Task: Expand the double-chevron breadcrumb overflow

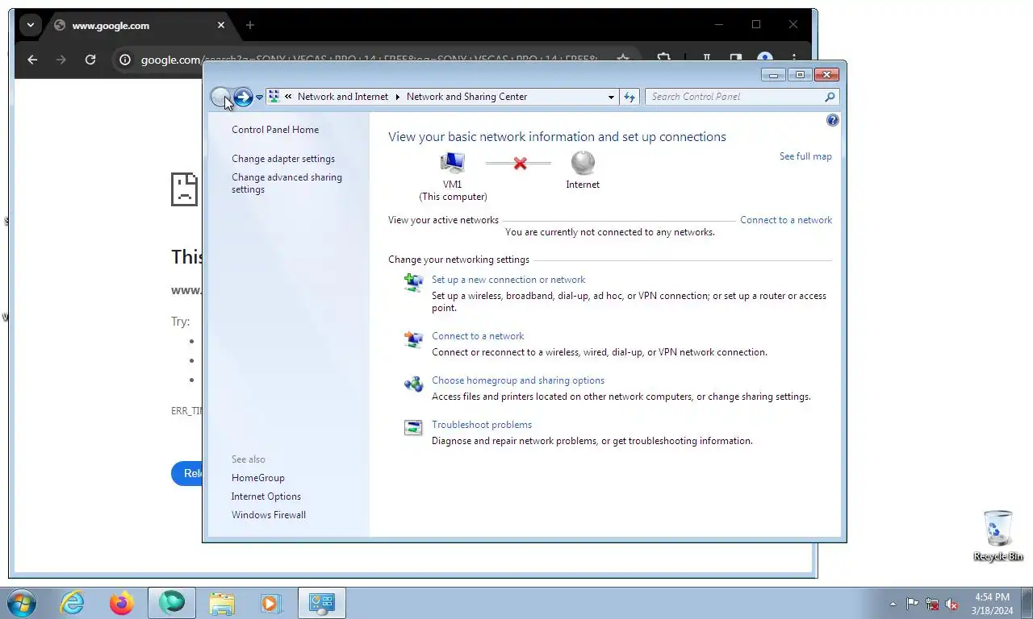Action: pos(288,97)
